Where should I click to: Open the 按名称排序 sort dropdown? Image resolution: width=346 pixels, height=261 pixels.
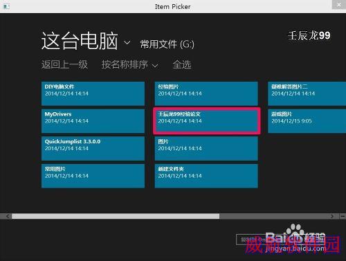130,64
